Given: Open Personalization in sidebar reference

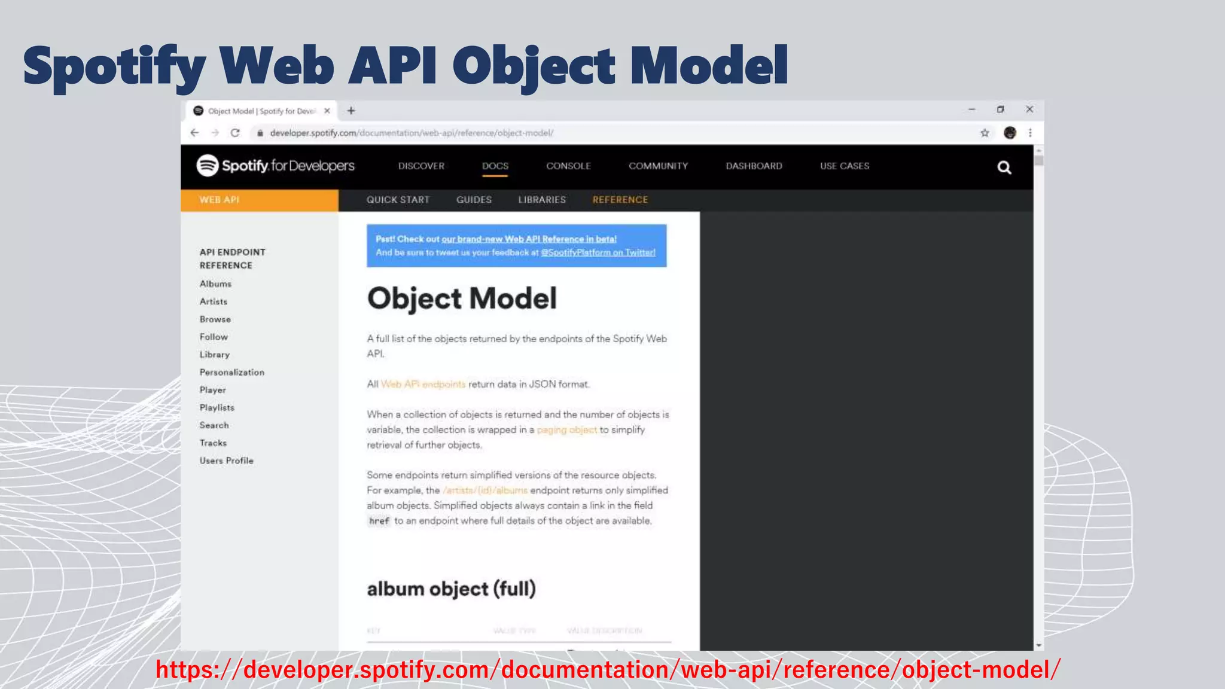Looking at the screenshot, I should (232, 372).
